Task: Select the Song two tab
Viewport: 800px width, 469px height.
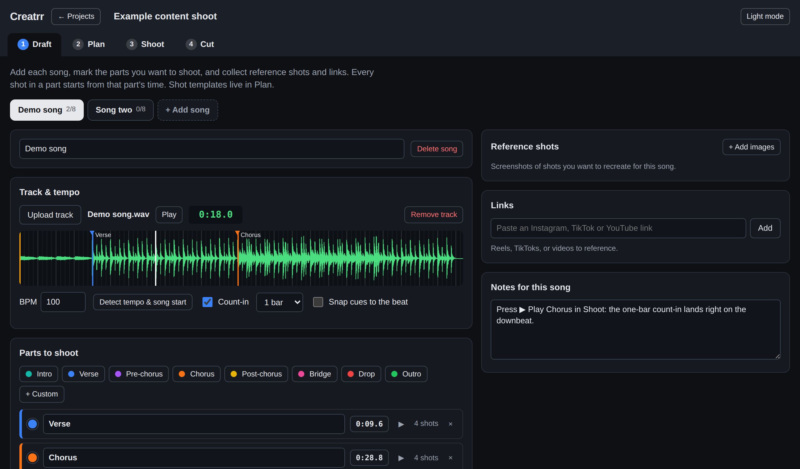Action: [x=120, y=110]
